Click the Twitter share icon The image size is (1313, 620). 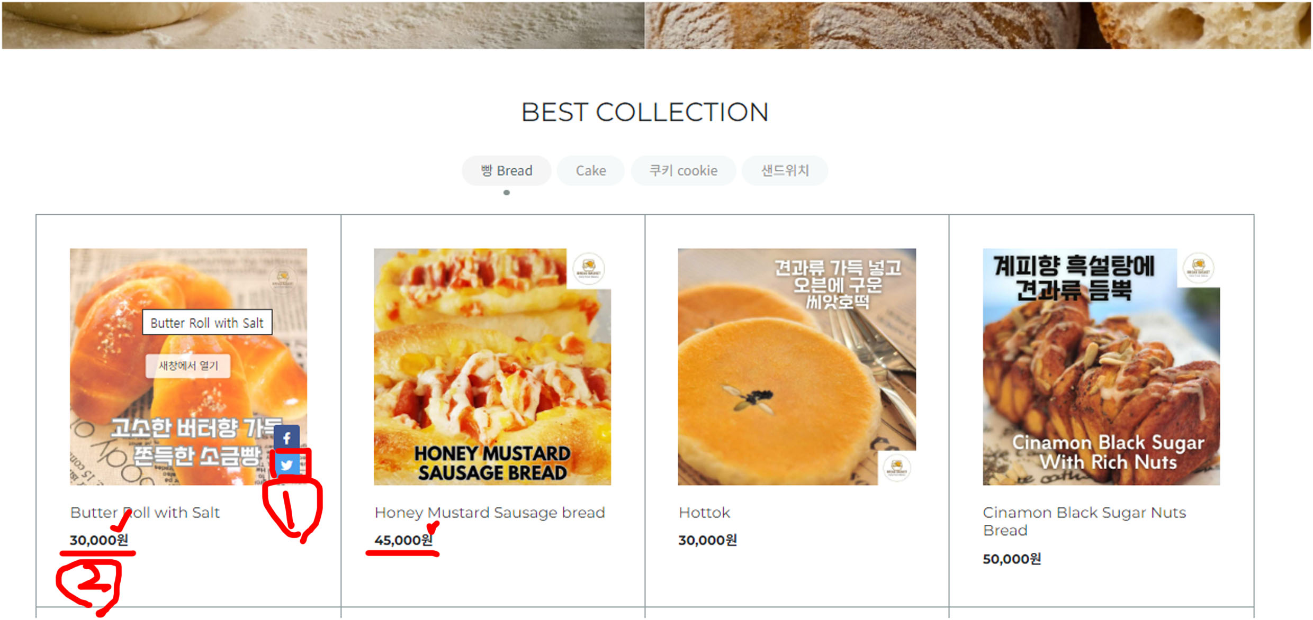pyautogui.click(x=287, y=465)
